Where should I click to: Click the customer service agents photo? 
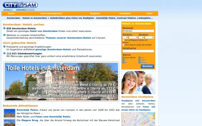tap(138, 82)
